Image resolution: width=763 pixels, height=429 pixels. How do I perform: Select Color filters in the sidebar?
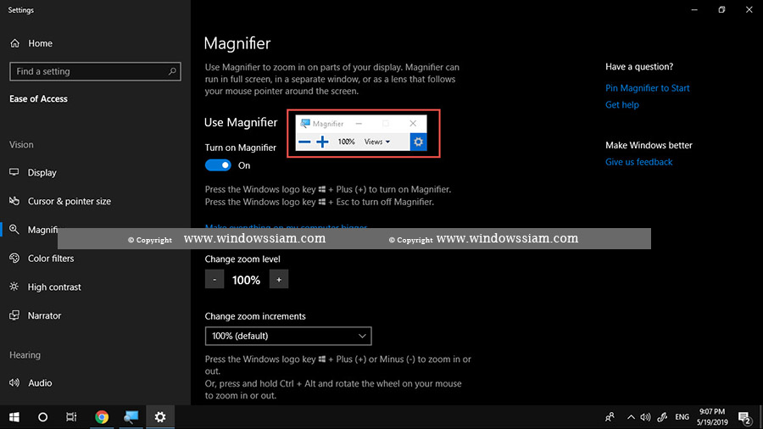click(x=50, y=259)
